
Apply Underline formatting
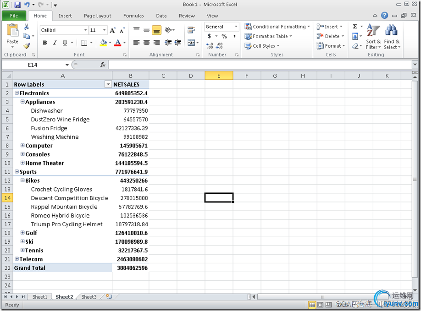(65, 43)
